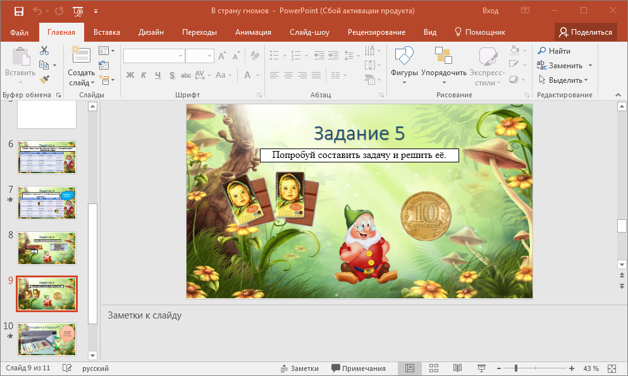Switch to Slide Sorter view

[434, 368]
